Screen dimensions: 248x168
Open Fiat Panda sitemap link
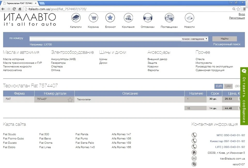82,134
